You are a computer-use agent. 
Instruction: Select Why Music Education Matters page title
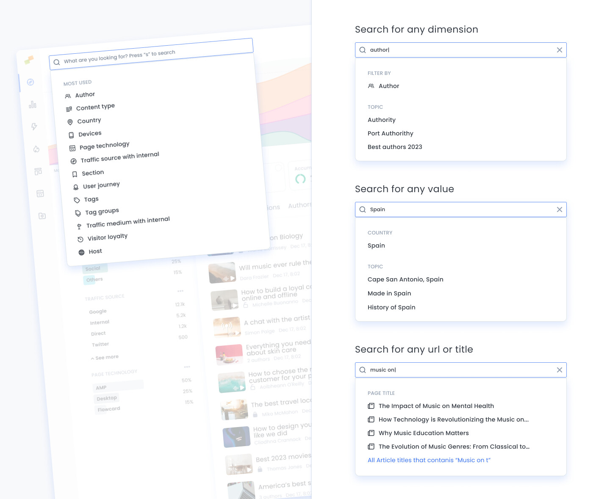[424, 433]
